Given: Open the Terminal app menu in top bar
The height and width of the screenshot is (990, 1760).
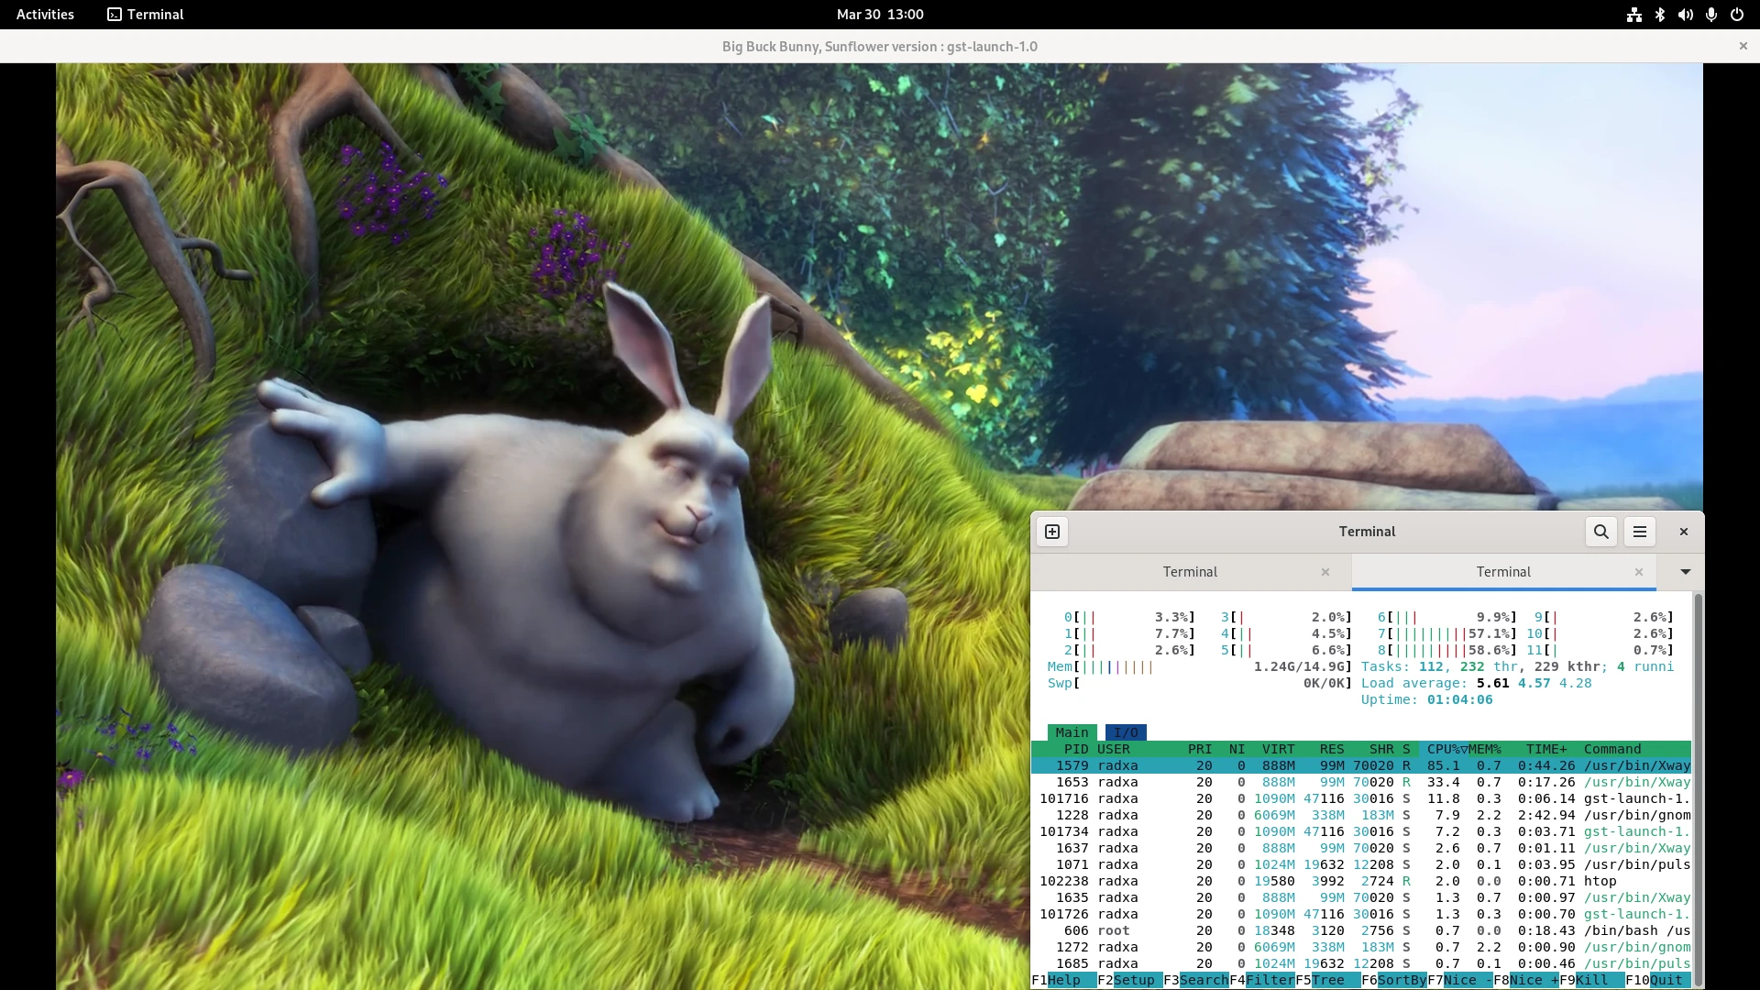Looking at the screenshot, I should 146,15.
